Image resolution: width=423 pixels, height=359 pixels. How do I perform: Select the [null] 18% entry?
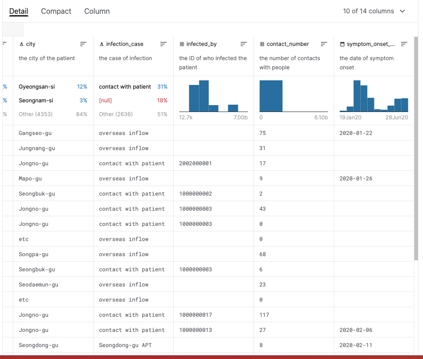133,101
